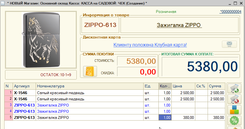This screenshot has width=245, height=129.
Task: Click Сумма column header
Action: [x=216, y=86]
